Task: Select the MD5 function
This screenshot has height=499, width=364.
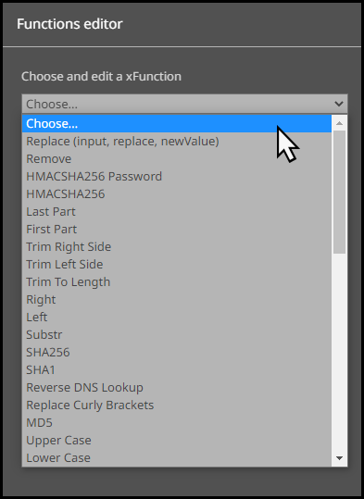Action: coord(177,422)
